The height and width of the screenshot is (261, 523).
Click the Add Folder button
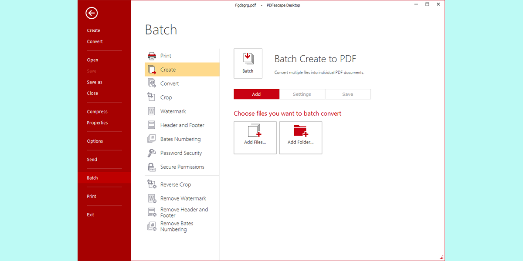(x=301, y=137)
